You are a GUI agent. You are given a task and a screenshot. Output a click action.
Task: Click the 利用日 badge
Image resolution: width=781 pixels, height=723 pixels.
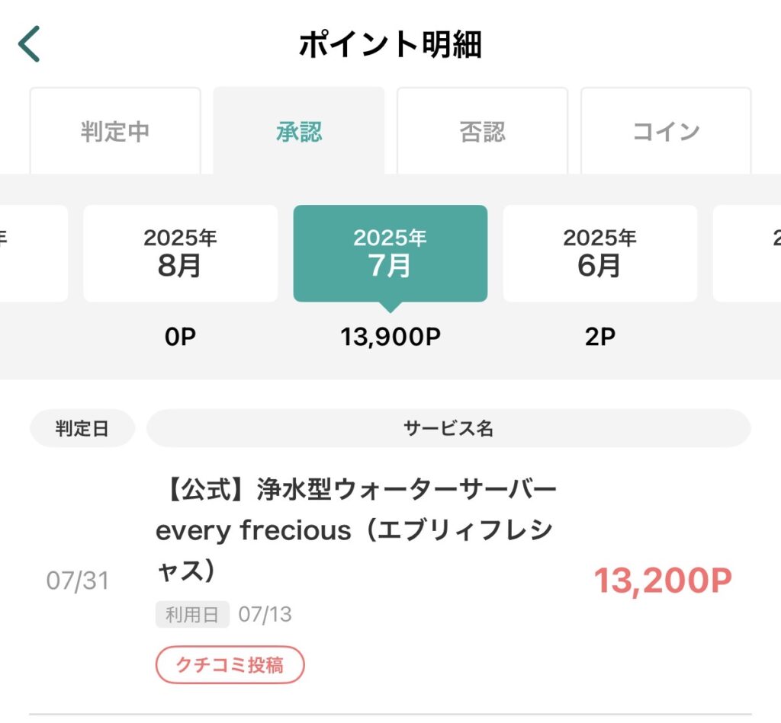[x=192, y=615]
